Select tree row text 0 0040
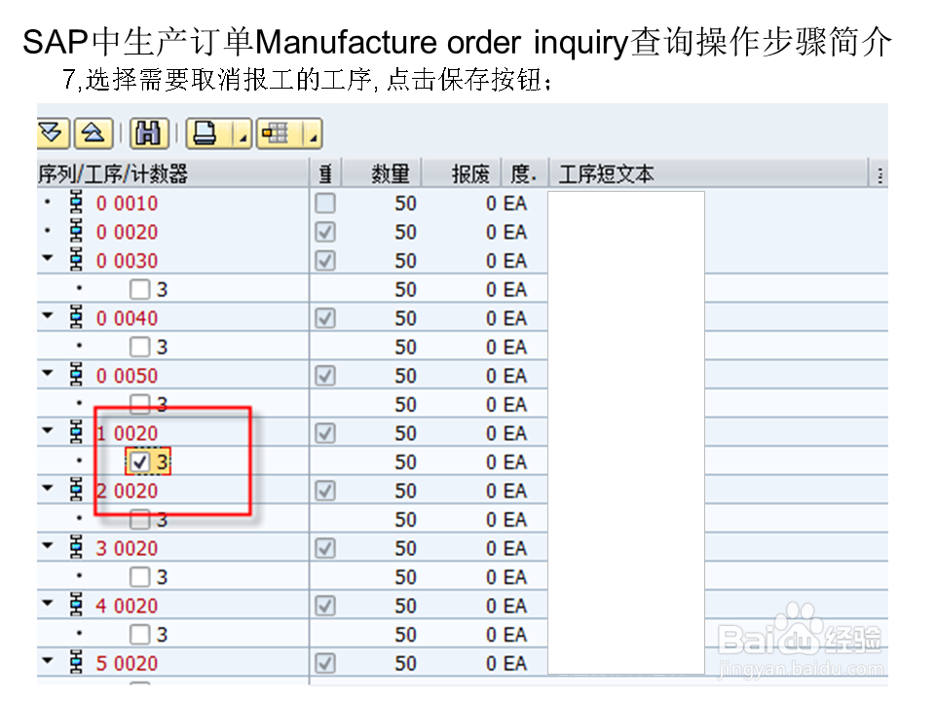 tap(127, 318)
